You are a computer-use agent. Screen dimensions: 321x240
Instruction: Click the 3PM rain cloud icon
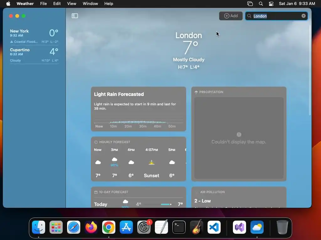pos(114,159)
